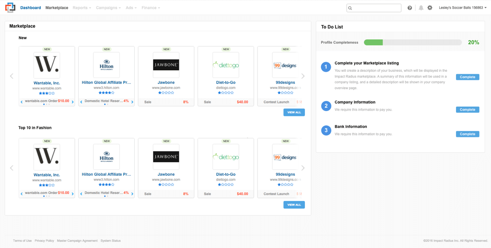Expand the Finance dropdown menu
This screenshot has height=248, width=491.
coord(151,8)
